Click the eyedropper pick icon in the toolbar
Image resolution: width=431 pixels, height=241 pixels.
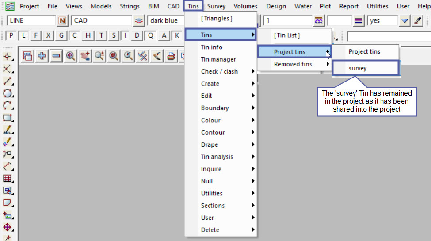click(x=417, y=21)
